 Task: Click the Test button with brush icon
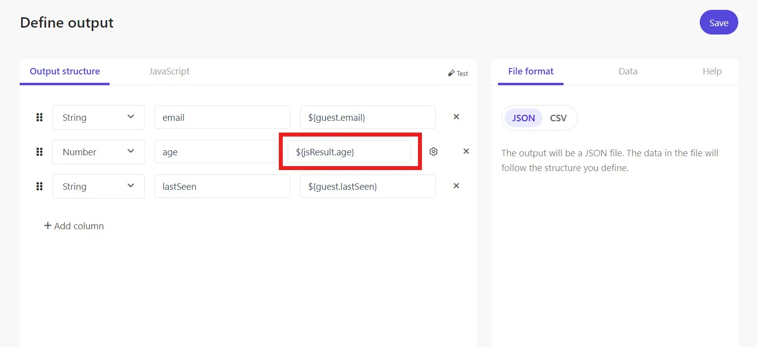pyautogui.click(x=458, y=73)
